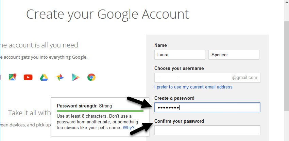Click the Chrome browser icon
The height and width of the screenshot is (141, 289).
click(x=91, y=77)
